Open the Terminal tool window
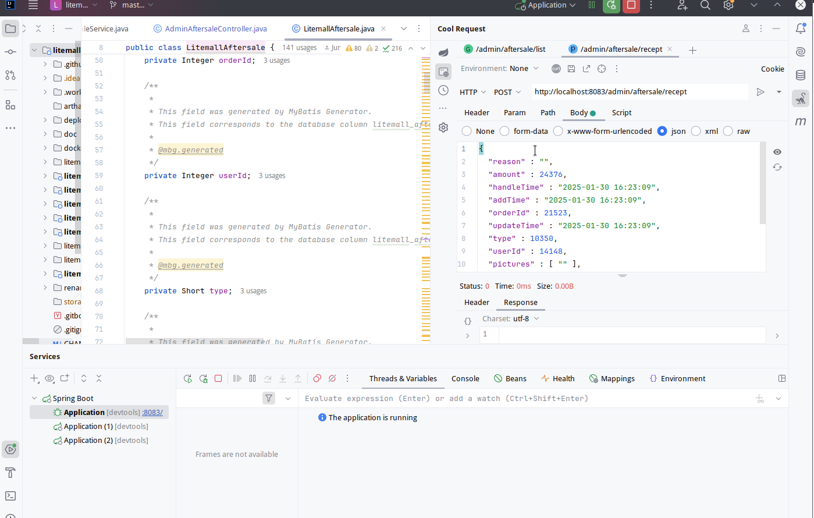814x518 pixels. pos(10,496)
